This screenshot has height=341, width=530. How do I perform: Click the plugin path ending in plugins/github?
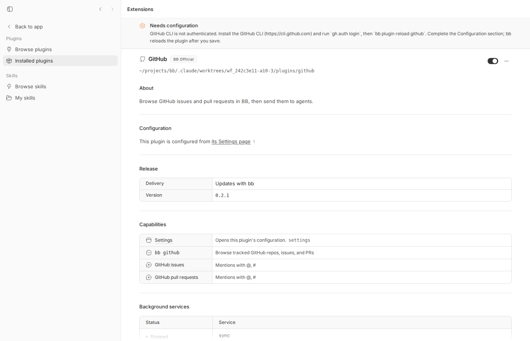(227, 71)
